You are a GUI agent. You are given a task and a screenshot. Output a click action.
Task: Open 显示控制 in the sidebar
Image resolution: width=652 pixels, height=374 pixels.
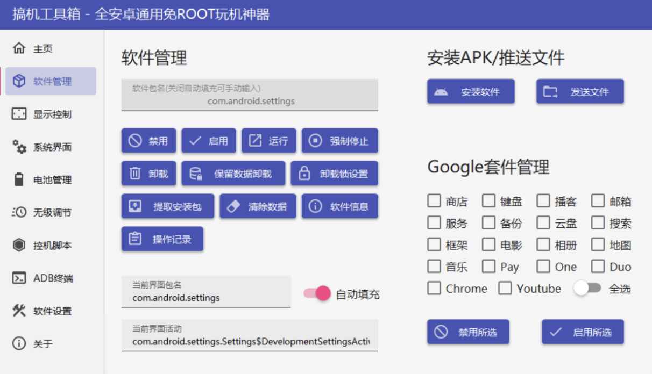49,114
